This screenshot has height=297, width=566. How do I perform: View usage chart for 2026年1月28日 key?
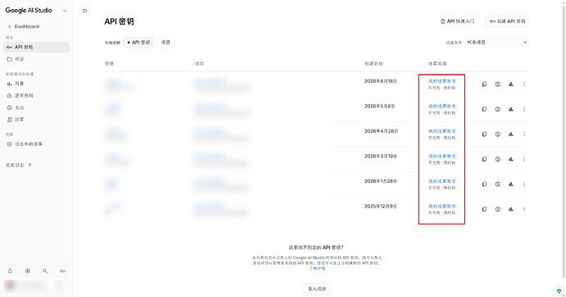point(511,184)
